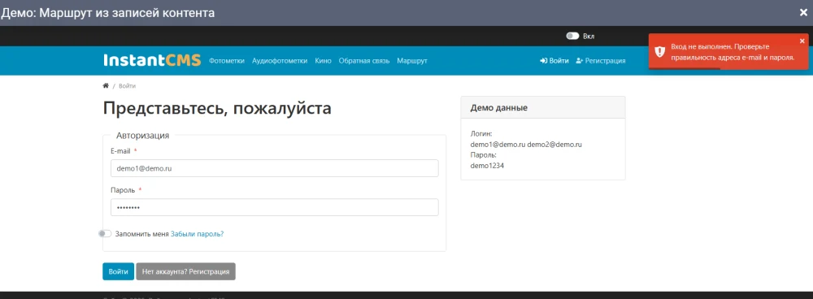Toggle the Вкл switch in dark bar
Image resolution: width=813 pixels, height=299 pixels.
pos(572,37)
